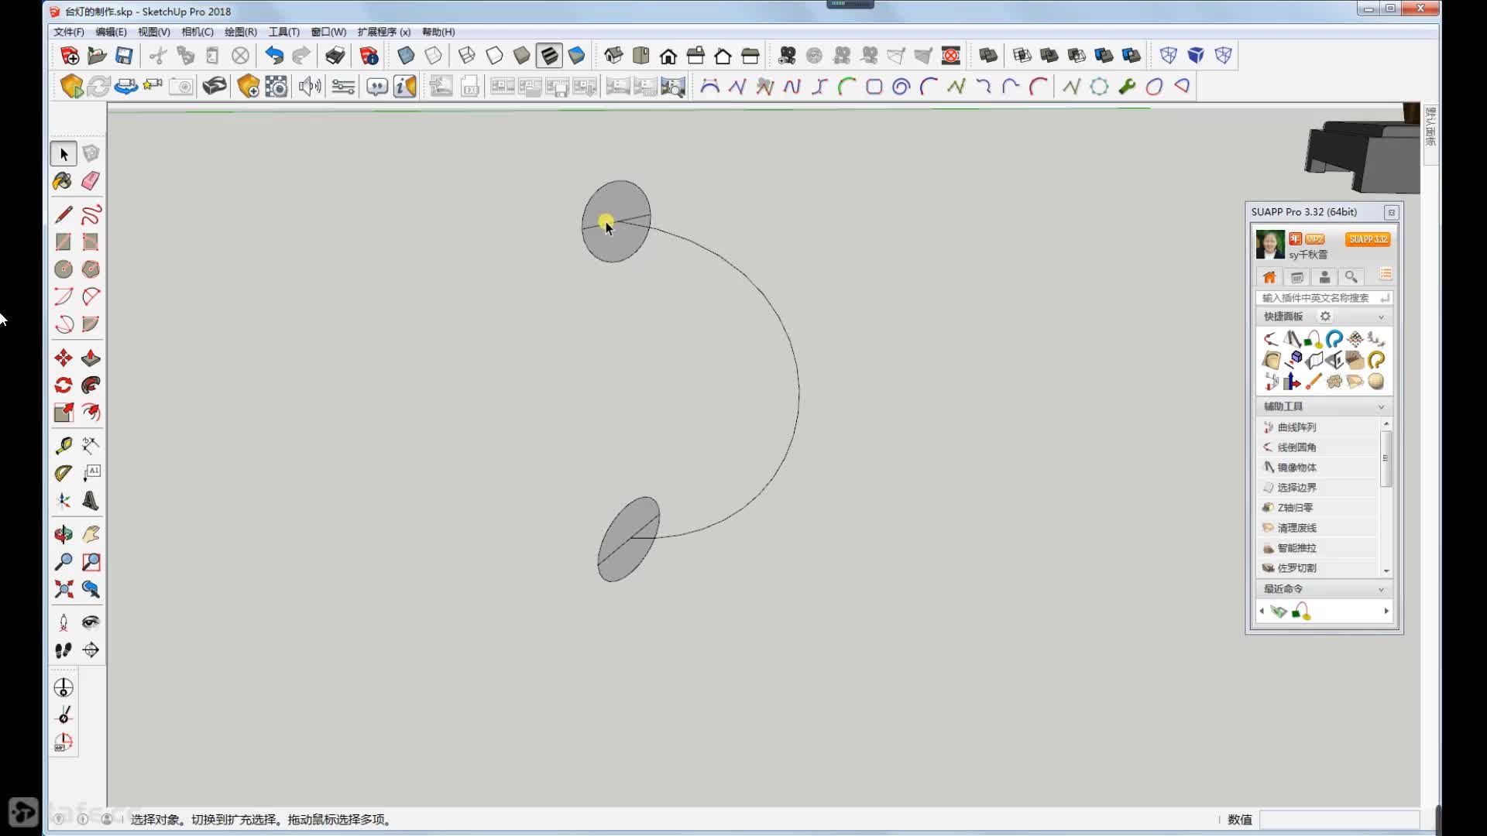
Task: Select the Push/Pull tool
Action: pos(91,358)
